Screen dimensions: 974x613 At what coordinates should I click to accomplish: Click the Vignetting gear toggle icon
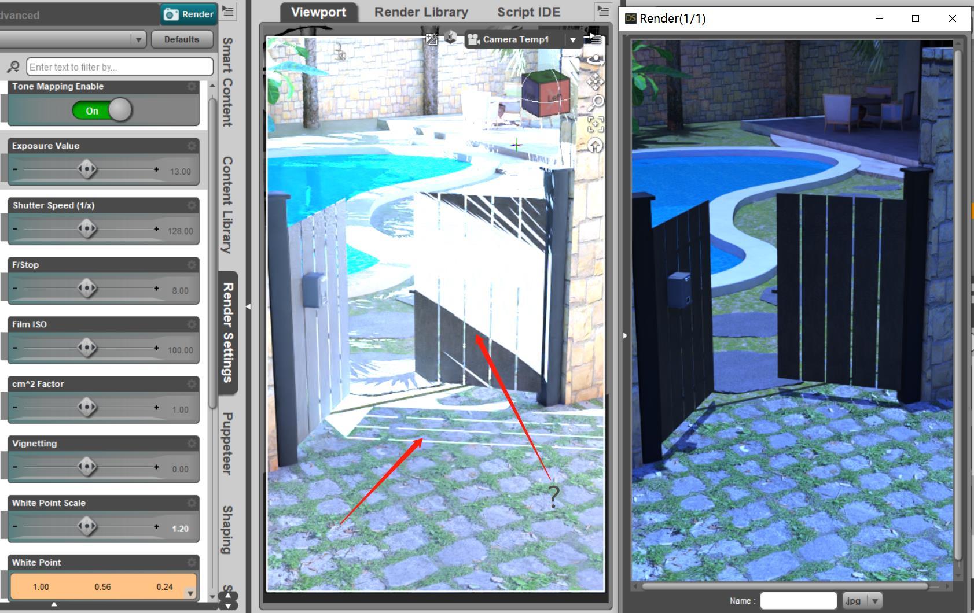tap(192, 444)
